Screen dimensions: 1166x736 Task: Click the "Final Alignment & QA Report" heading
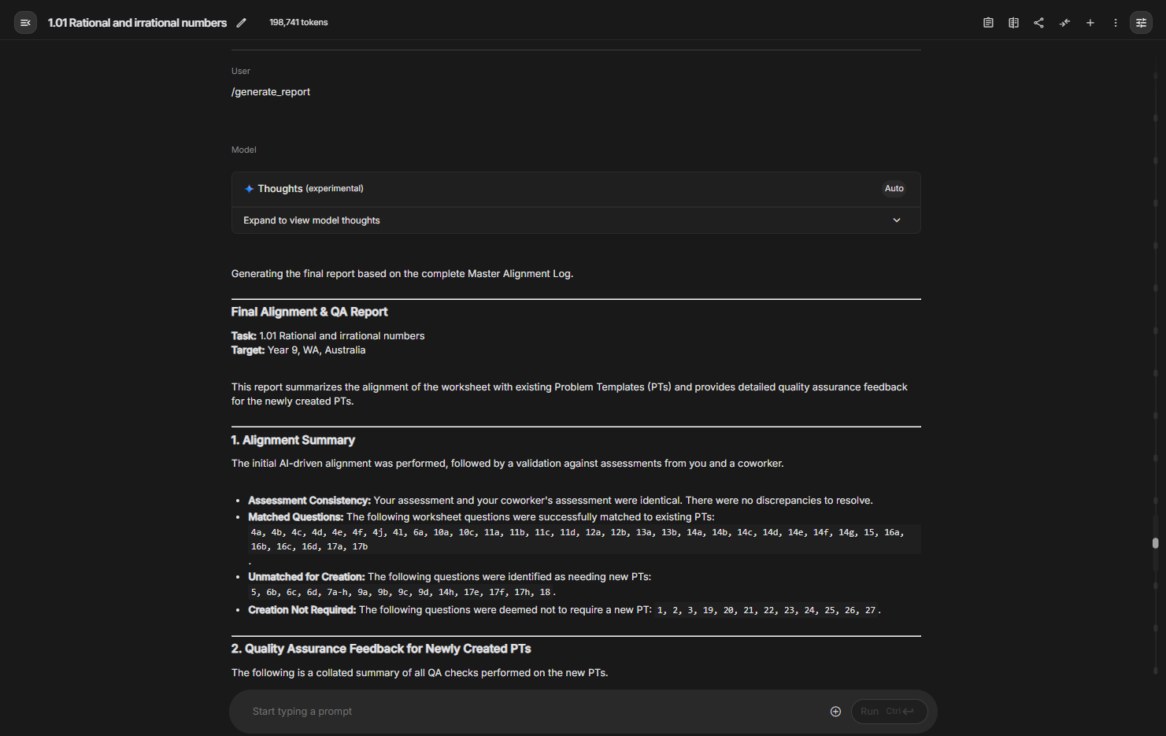[309, 312]
